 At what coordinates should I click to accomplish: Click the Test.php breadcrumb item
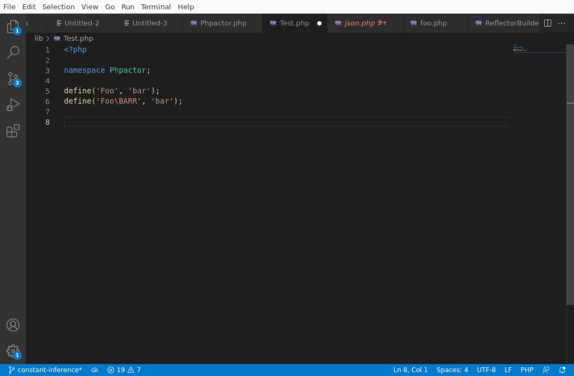tap(78, 39)
